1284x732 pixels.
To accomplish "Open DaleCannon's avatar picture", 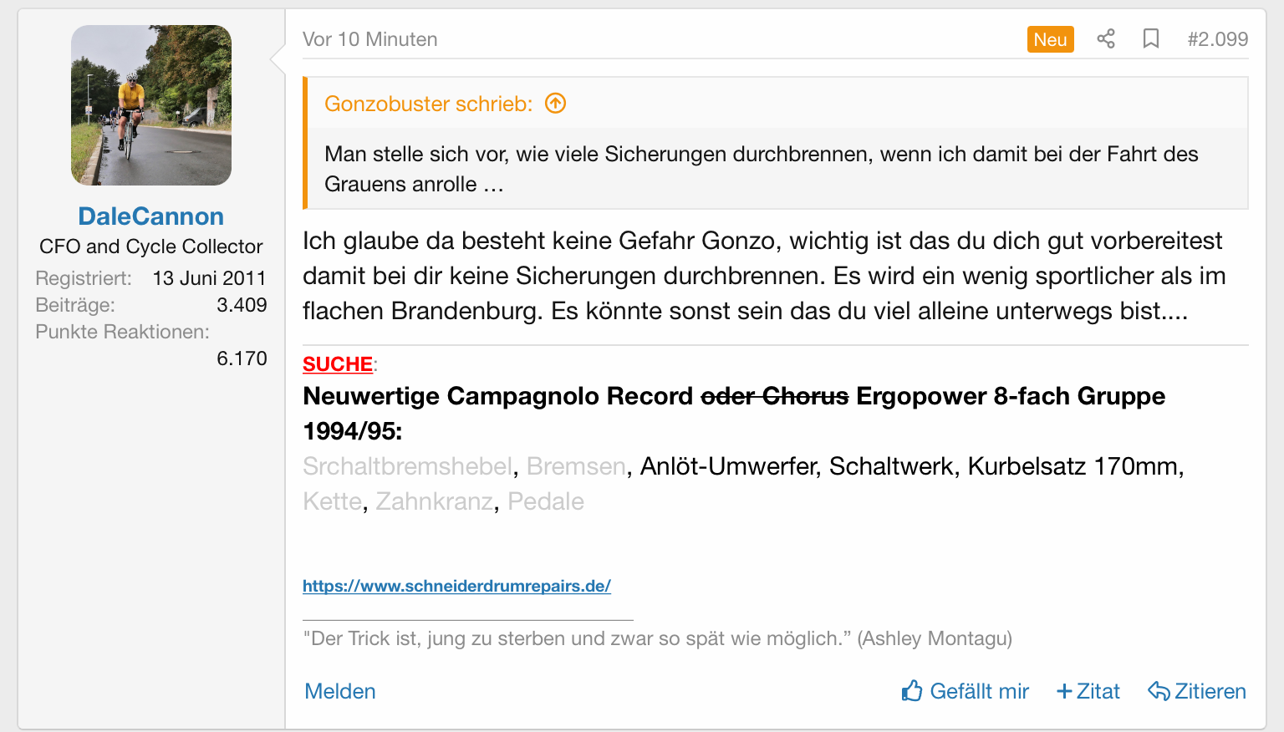I will [151, 105].
